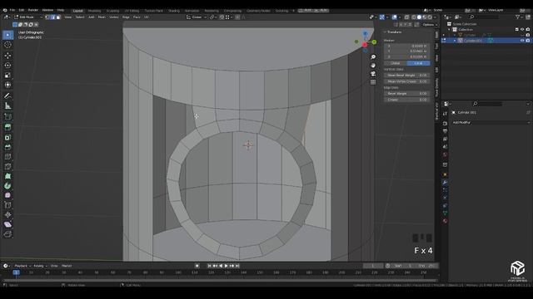Viewport: 533px width, 299px height.
Task: Select the Extrude Region tool
Action: tap(7, 127)
